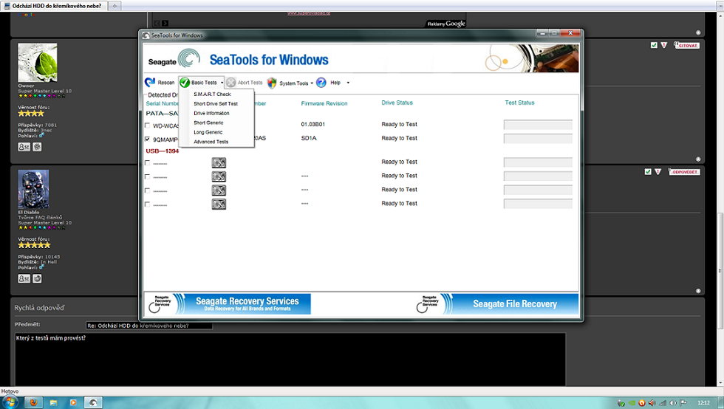Screen dimensions: 724x409
Task: Open Firefox from the taskbar
Action: (33, 402)
